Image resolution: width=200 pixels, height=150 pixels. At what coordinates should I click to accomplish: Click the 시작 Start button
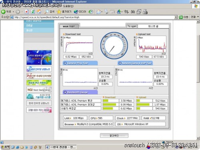tap(5, 147)
